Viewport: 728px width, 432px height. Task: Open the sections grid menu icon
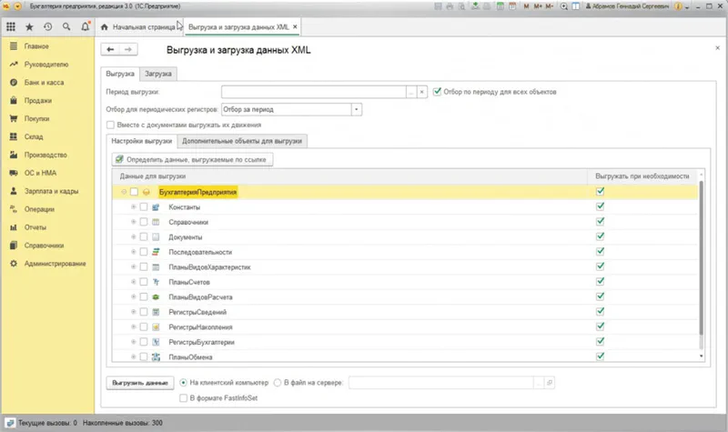(x=10, y=26)
